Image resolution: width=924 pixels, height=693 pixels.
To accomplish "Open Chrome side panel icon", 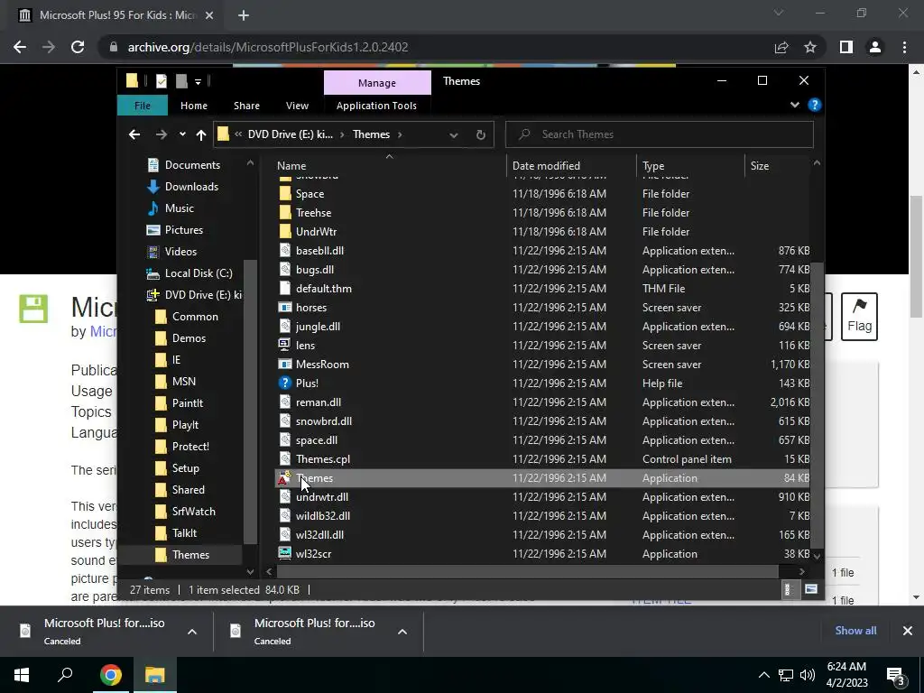I will pyautogui.click(x=846, y=47).
